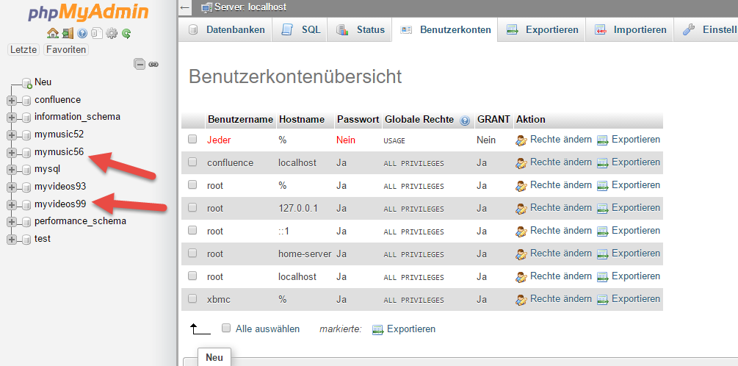Viewport: 738px width, 366px height.
Task: Expand the mymusic56 database node
Action: [x=12, y=153]
